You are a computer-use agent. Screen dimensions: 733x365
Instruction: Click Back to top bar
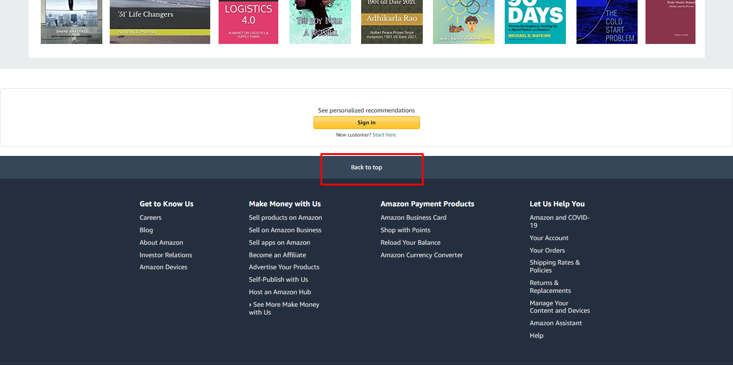click(367, 167)
